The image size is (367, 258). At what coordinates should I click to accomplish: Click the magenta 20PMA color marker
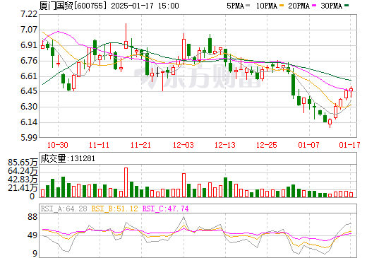(314, 6)
